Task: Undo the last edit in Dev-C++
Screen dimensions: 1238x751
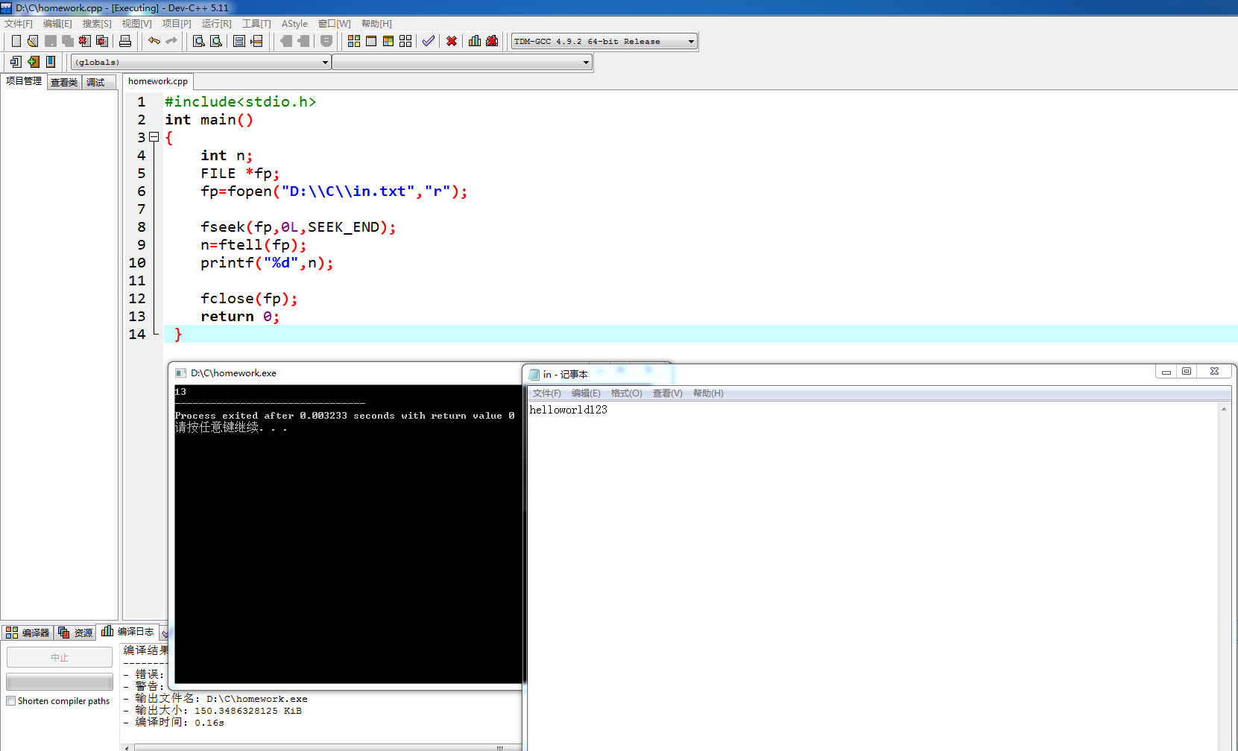Action: click(x=154, y=41)
